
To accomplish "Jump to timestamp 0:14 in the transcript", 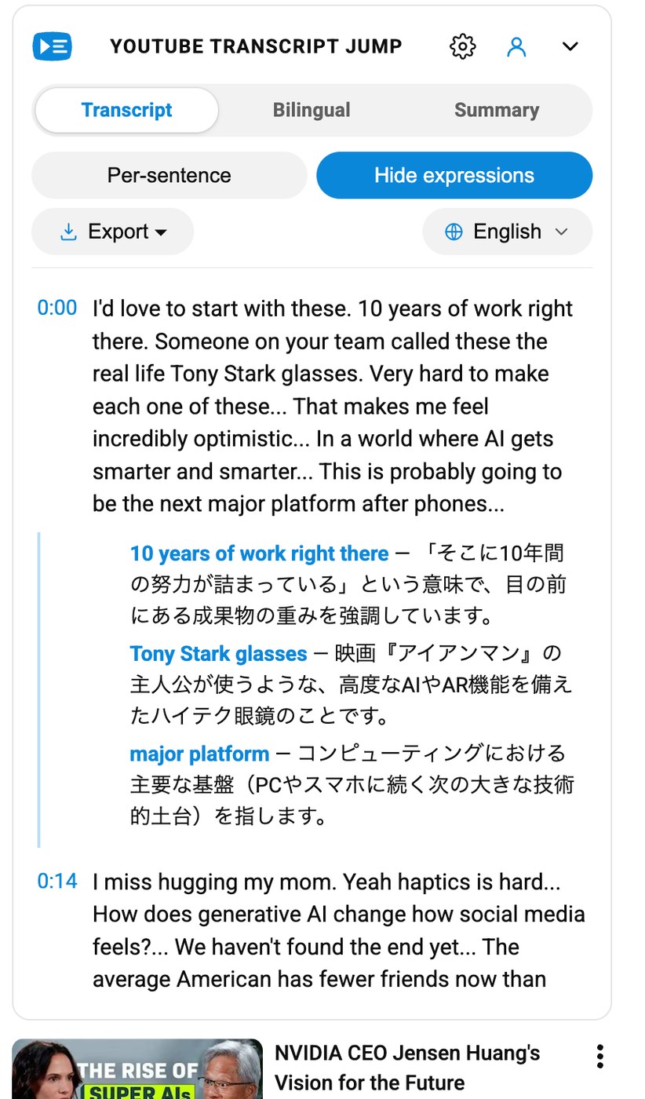I will coord(56,882).
